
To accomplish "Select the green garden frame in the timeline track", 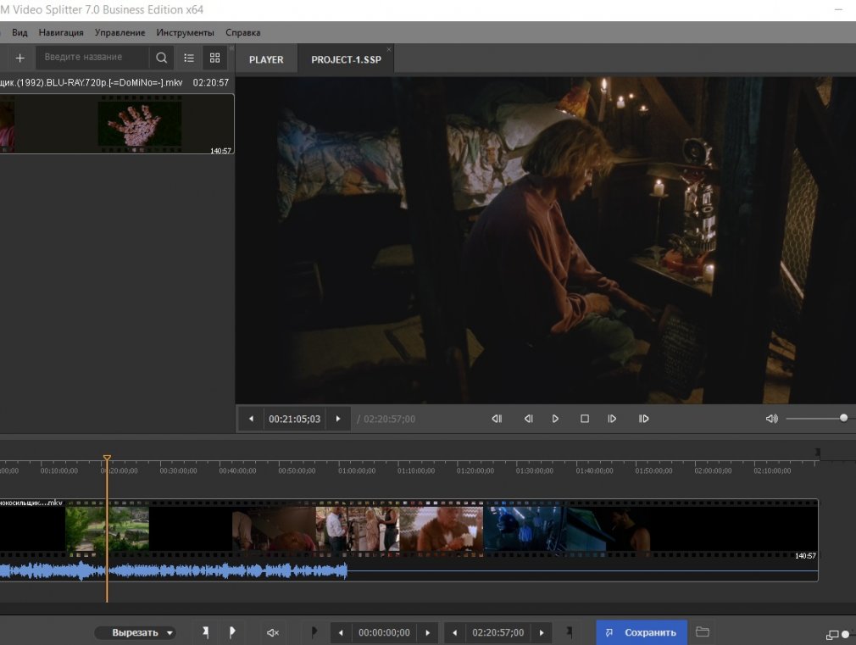I will click(x=107, y=529).
